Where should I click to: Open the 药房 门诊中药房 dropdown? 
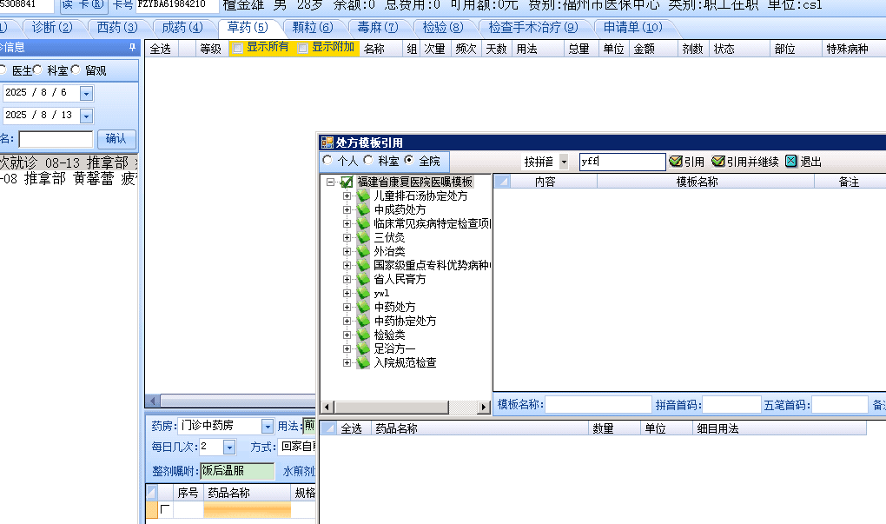(268, 426)
